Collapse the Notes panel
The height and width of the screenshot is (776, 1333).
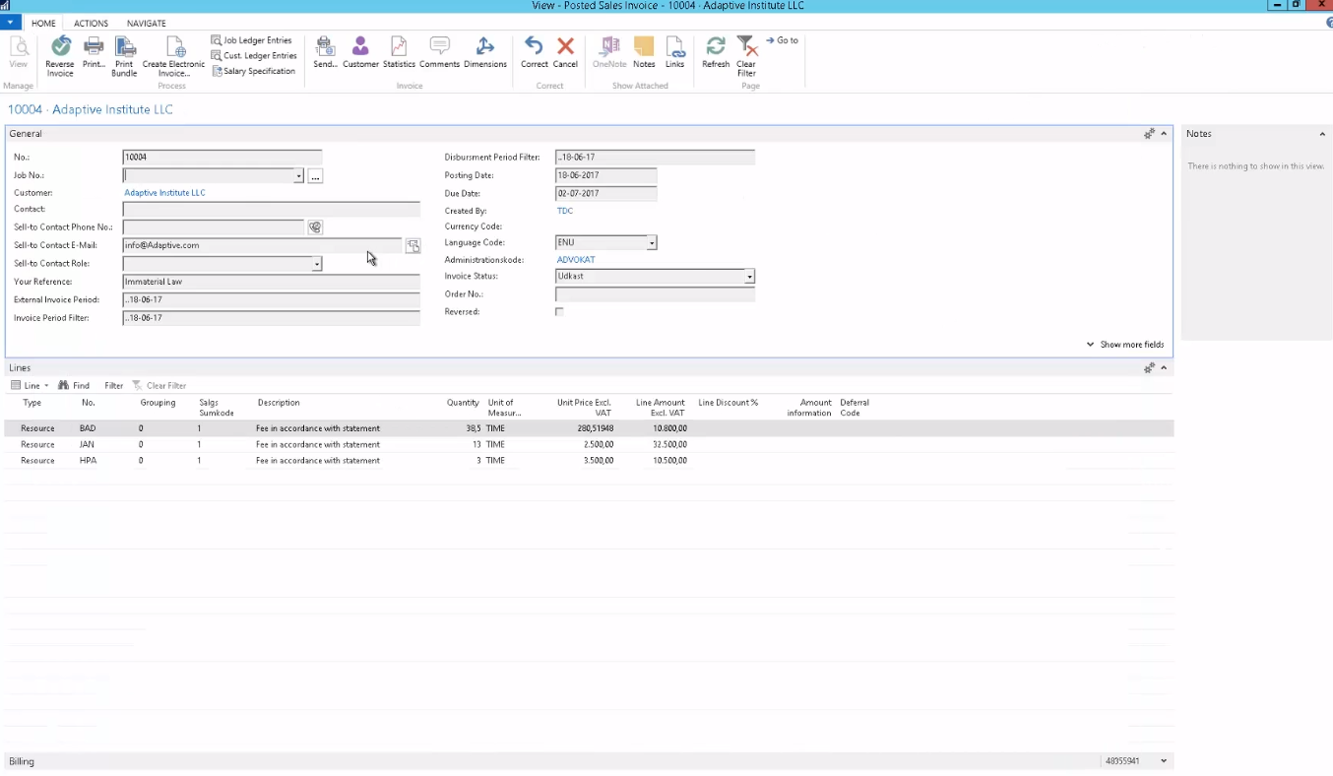tap(1321, 134)
